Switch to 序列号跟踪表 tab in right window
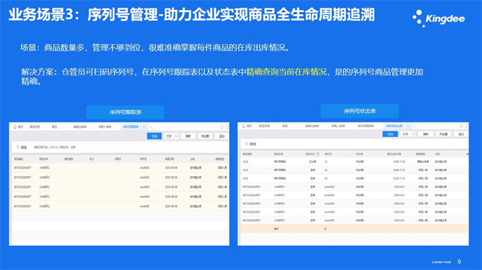 (x=366, y=126)
